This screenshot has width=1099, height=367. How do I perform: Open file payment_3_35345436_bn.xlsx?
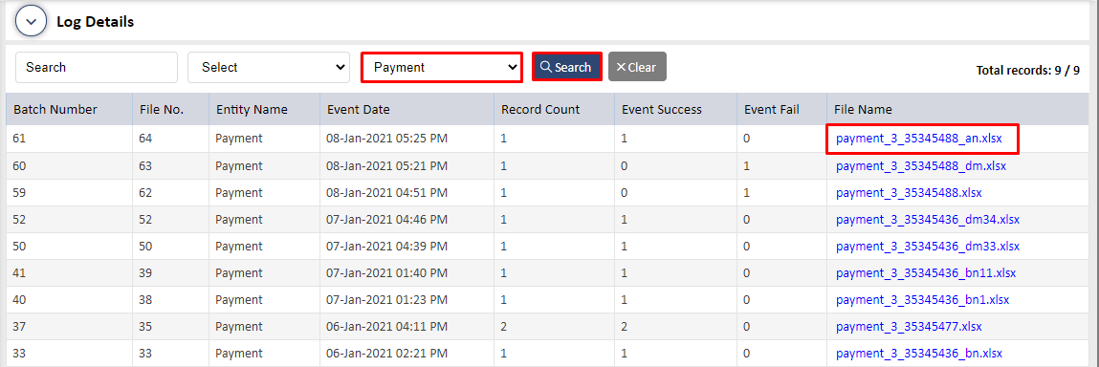(x=919, y=354)
